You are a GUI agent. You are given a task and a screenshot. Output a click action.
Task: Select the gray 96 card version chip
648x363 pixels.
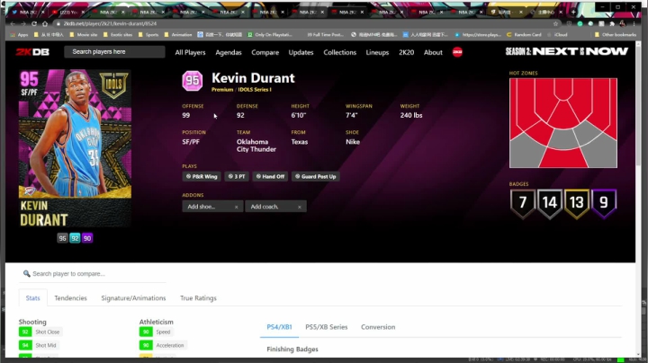(62, 238)
